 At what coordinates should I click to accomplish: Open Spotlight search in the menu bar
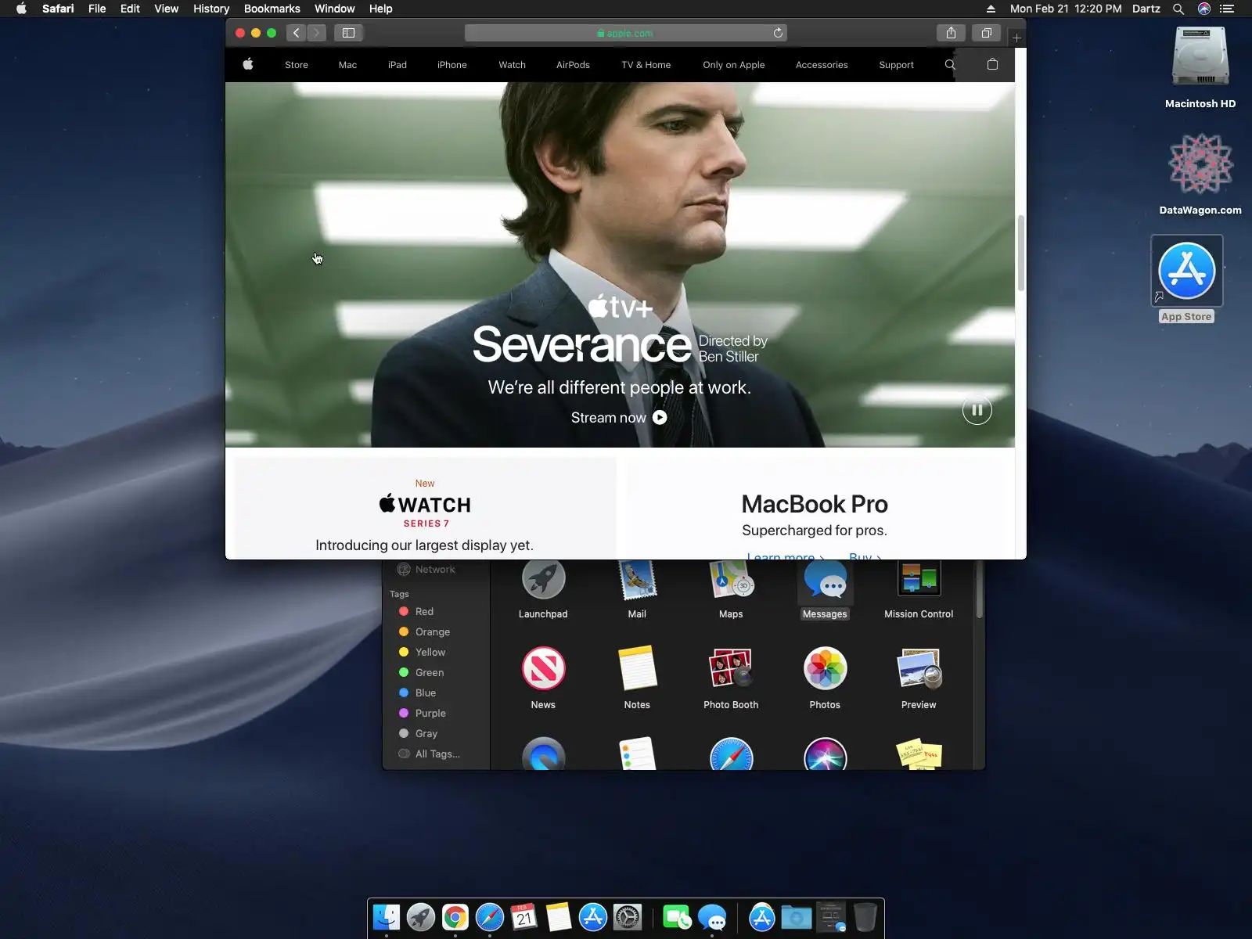coord(1178,9)
